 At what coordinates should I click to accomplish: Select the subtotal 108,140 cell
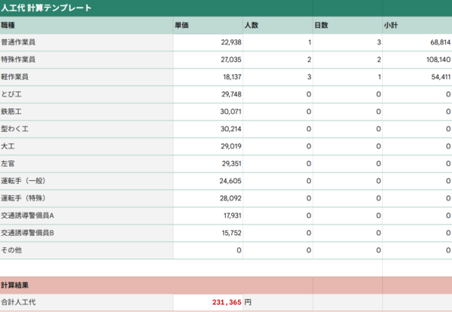[x=417, y=60]
